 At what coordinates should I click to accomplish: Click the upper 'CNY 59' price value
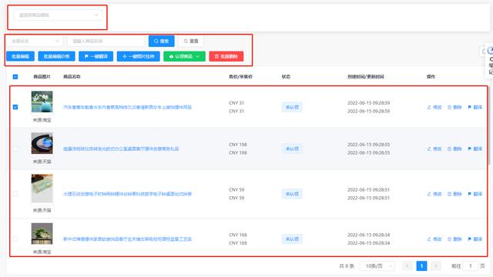(236, 190)
